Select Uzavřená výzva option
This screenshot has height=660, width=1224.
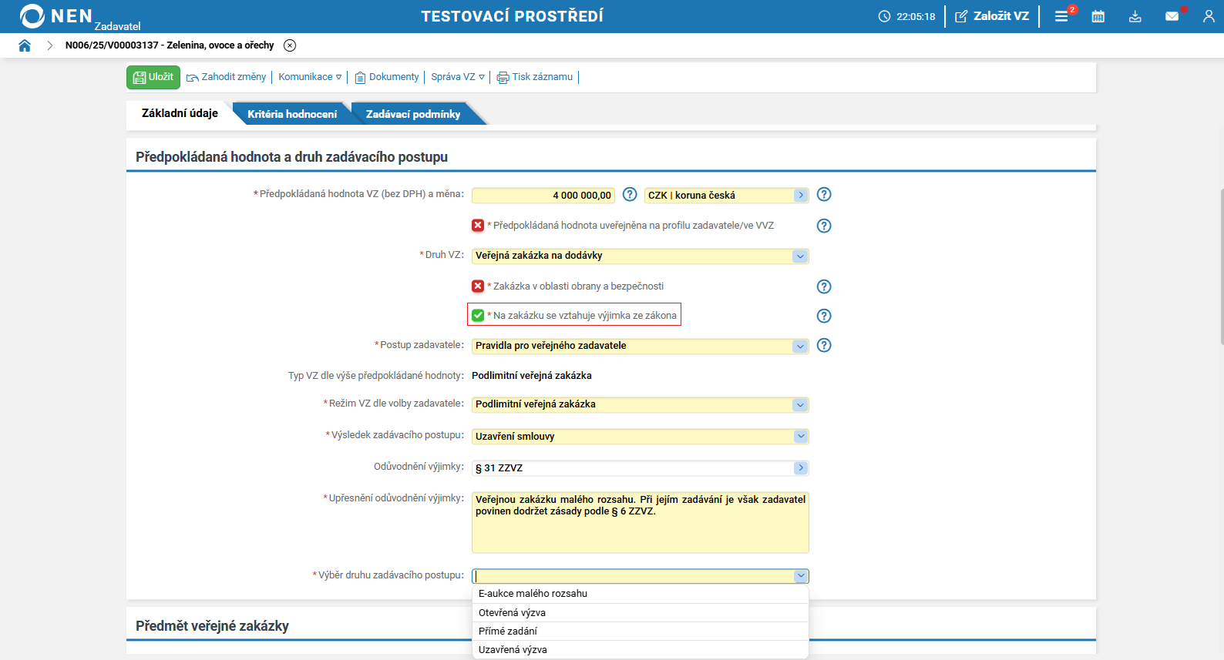641,650
